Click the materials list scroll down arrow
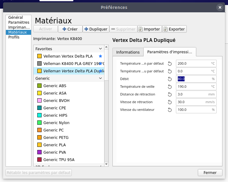228x182 pixels. pyautogui.click(x=106, y=164)
